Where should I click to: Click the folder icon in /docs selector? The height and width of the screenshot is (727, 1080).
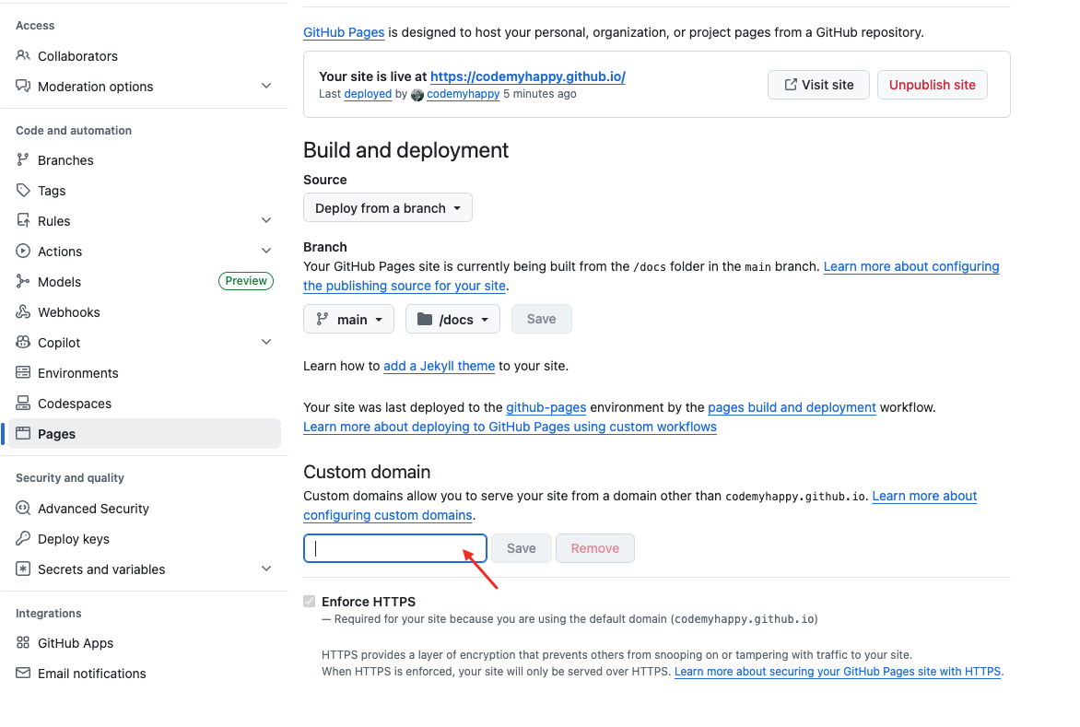[425, 319]
